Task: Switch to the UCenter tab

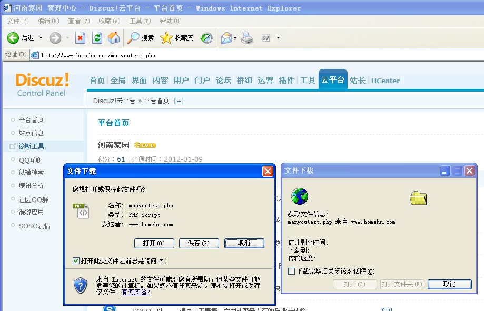Action: pos(385,81)
